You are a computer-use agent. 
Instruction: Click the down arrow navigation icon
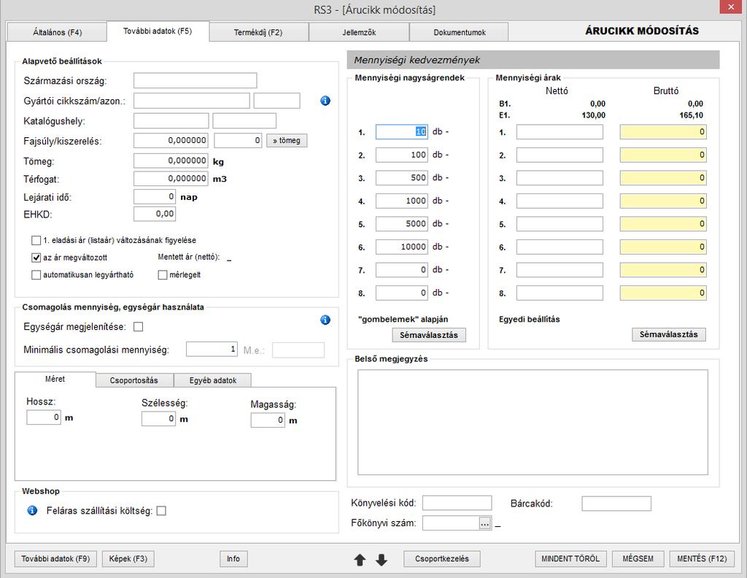[x=382, y=560]
